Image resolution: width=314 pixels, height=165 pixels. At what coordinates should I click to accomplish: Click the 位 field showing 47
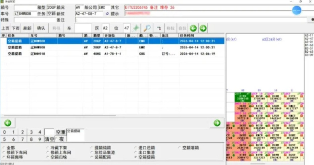click(126, 28)
